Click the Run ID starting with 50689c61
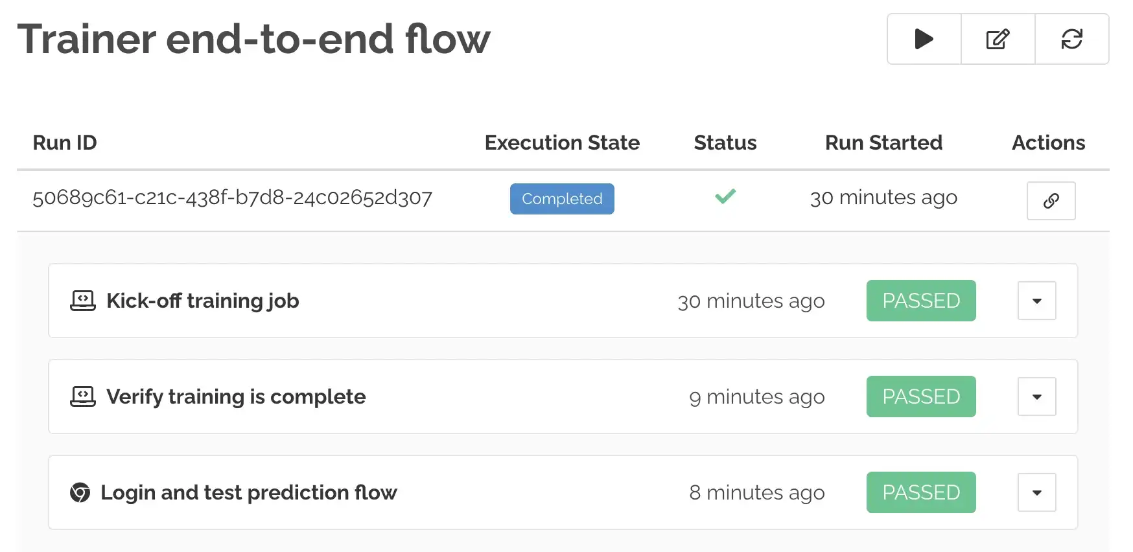This screenshot has height=552, width=1133. tap(233, 198)
